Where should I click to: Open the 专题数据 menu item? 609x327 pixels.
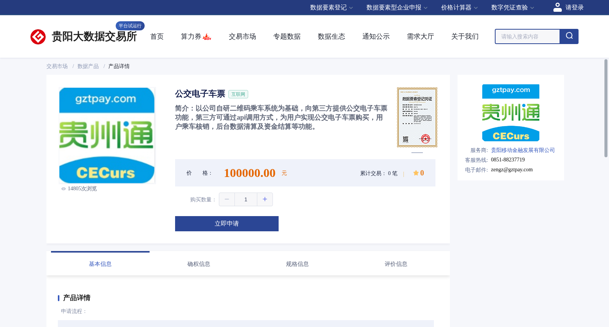(287, 36)
